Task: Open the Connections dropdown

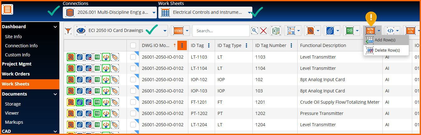Action: (x=110, y=13)
